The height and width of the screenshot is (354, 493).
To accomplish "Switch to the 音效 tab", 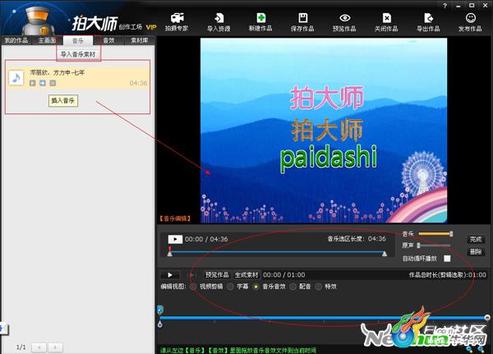I will point(108,40).
